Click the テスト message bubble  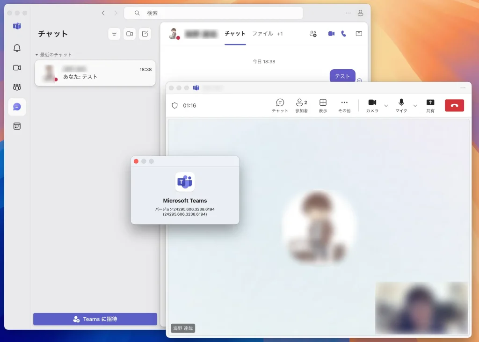pos(342,76)
